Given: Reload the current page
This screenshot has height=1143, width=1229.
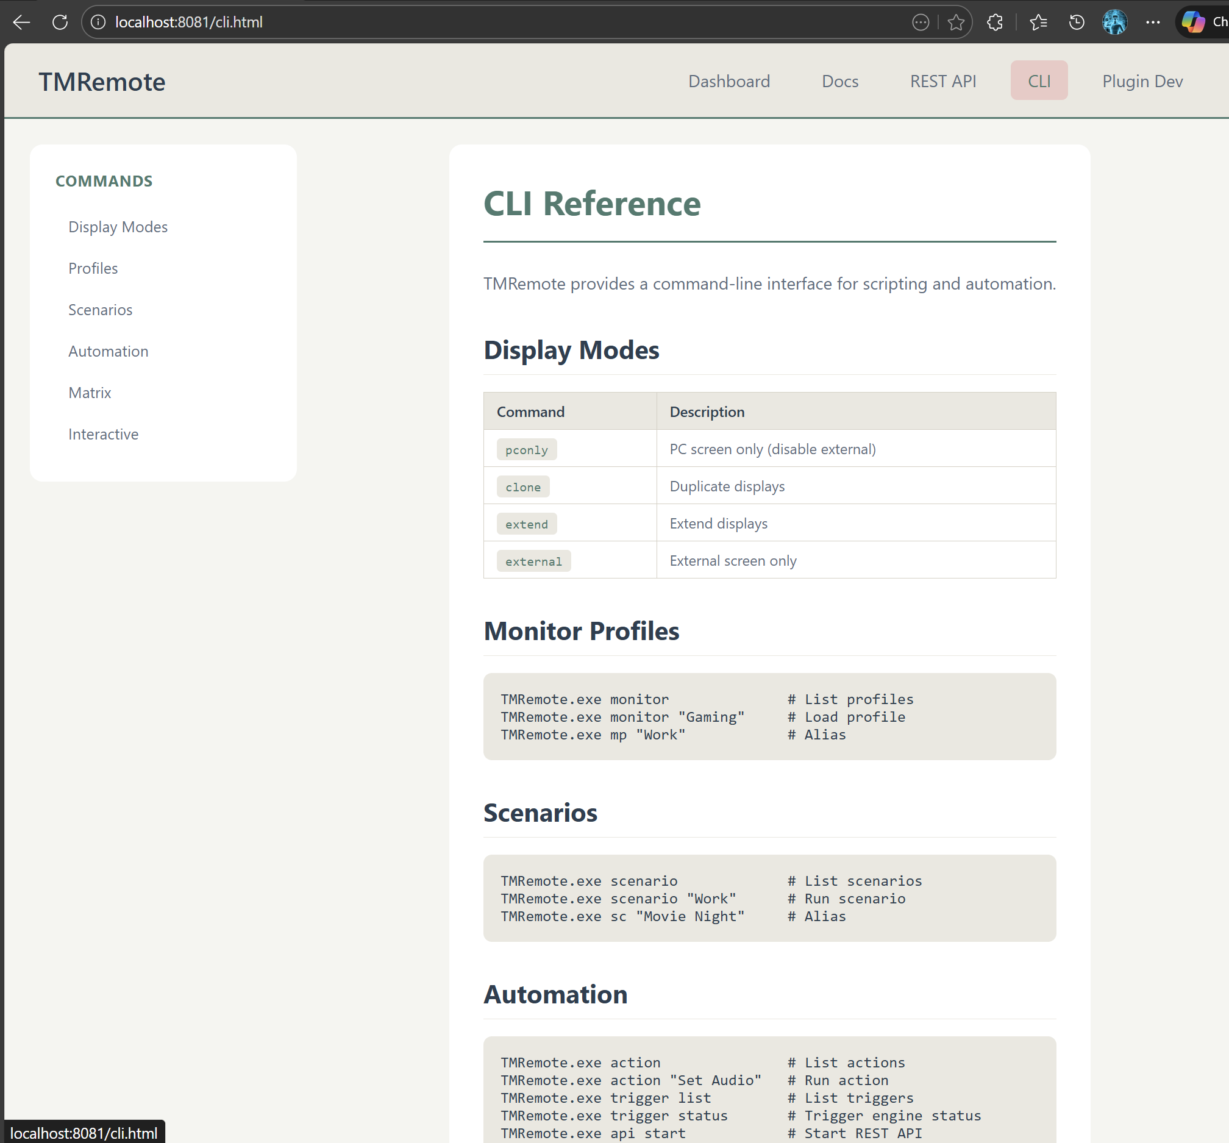Looking at the screenshot, I should [60, 23].
